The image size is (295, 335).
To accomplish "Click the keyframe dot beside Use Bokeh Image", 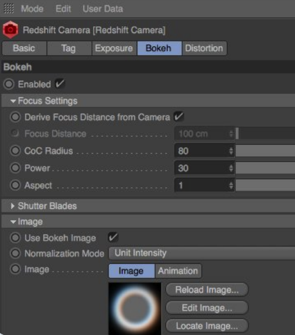I will (x=16, y=237).
